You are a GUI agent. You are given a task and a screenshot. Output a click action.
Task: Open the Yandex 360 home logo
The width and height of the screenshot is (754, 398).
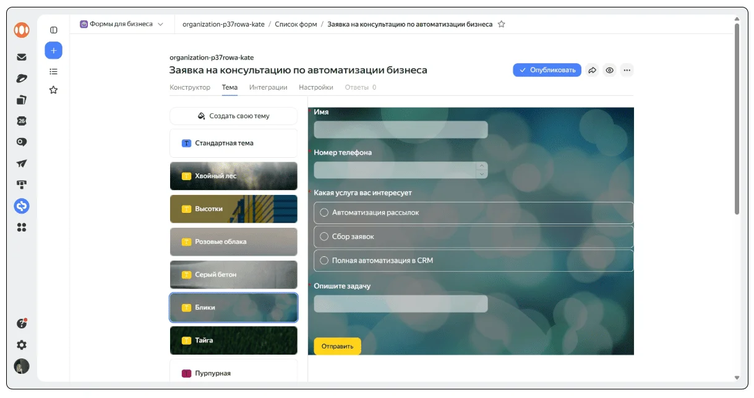point(22,30)
